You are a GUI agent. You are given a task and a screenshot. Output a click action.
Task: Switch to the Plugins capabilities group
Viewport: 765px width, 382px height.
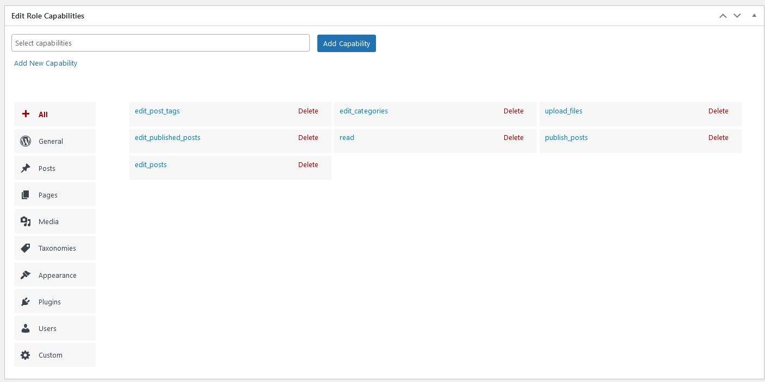(x=55, y=301)
